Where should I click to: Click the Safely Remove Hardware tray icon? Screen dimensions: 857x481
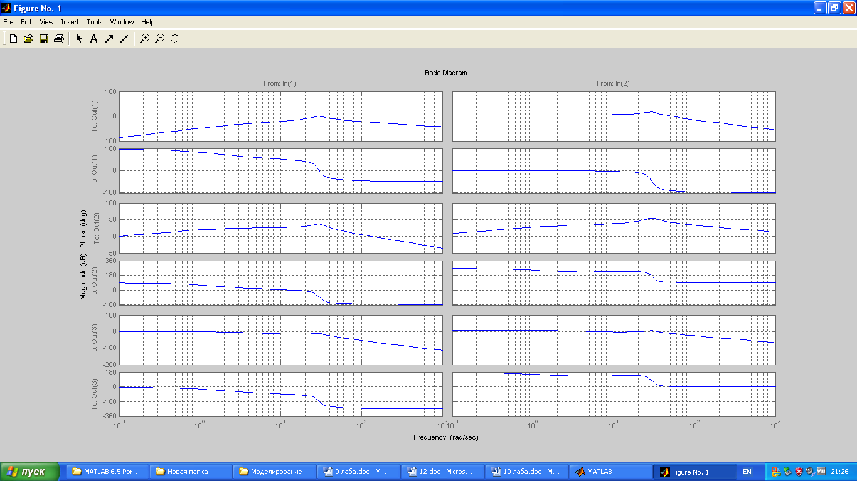[787, 472]
